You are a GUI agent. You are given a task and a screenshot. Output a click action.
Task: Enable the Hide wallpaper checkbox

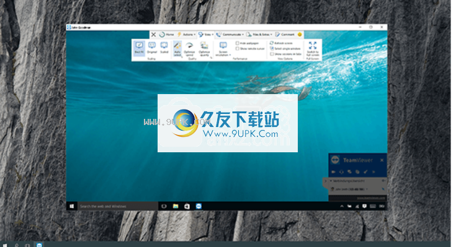coord(237,43)
